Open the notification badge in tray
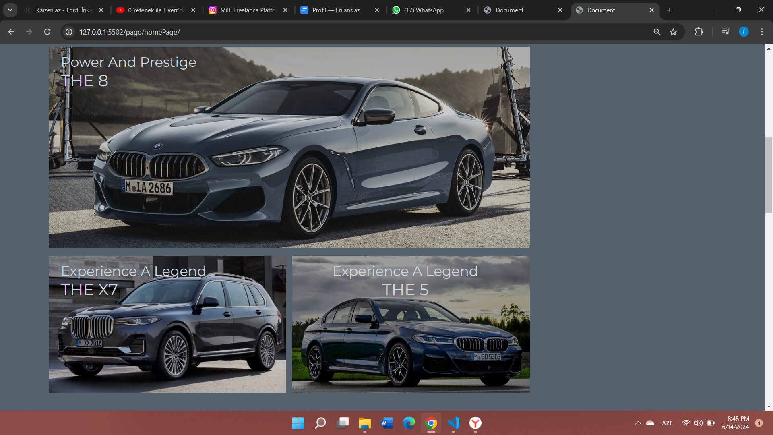 759,423
